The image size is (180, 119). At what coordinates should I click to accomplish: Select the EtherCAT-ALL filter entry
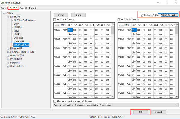tap(22, 45)
